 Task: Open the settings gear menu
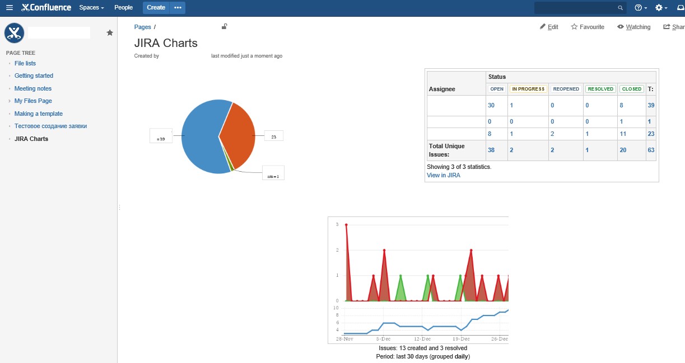tap(661, 8)
